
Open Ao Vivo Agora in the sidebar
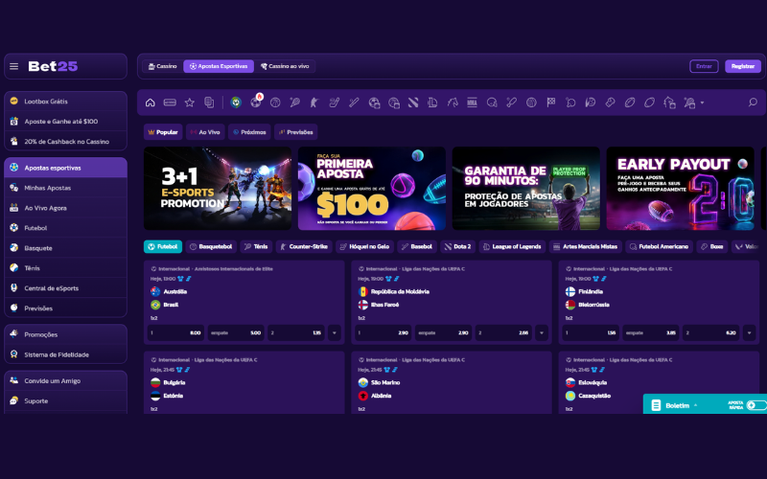(x=65, y=208)
